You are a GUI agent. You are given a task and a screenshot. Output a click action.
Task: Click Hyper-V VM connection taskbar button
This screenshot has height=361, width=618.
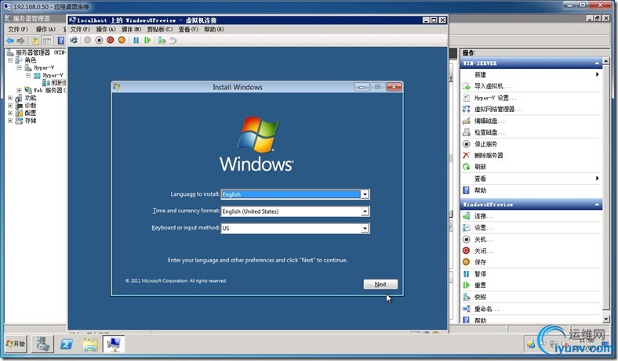click(x=114, y=344)
